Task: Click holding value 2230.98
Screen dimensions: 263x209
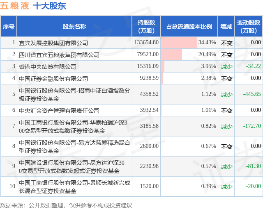Action: click(149, 166)
